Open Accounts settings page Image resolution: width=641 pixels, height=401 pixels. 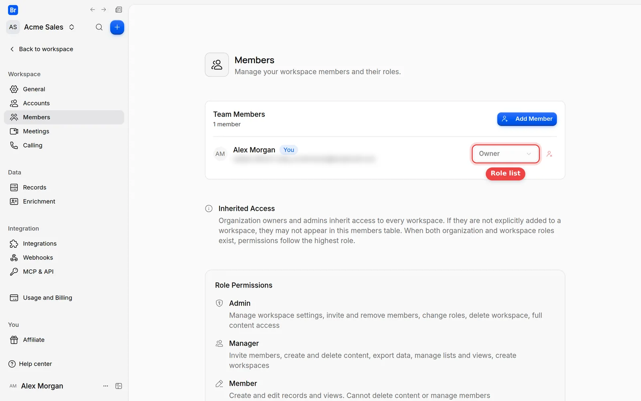pos(64,103)
